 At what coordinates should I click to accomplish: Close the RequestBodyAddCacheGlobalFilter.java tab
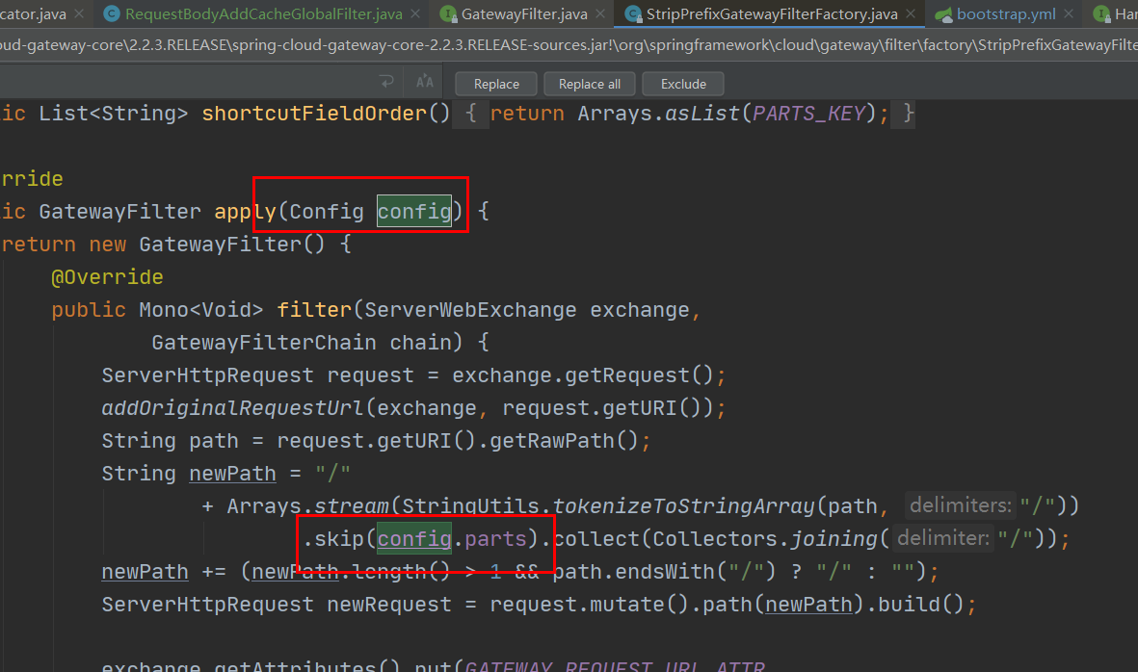tap(415, 13)
